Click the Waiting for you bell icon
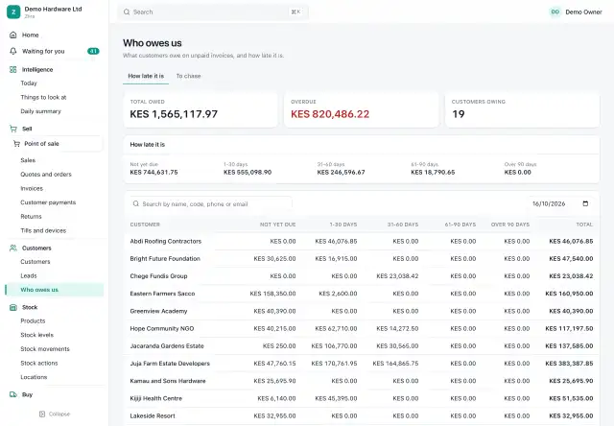The height and width of the screenshot is (426, 614). [x=12, y=51]
